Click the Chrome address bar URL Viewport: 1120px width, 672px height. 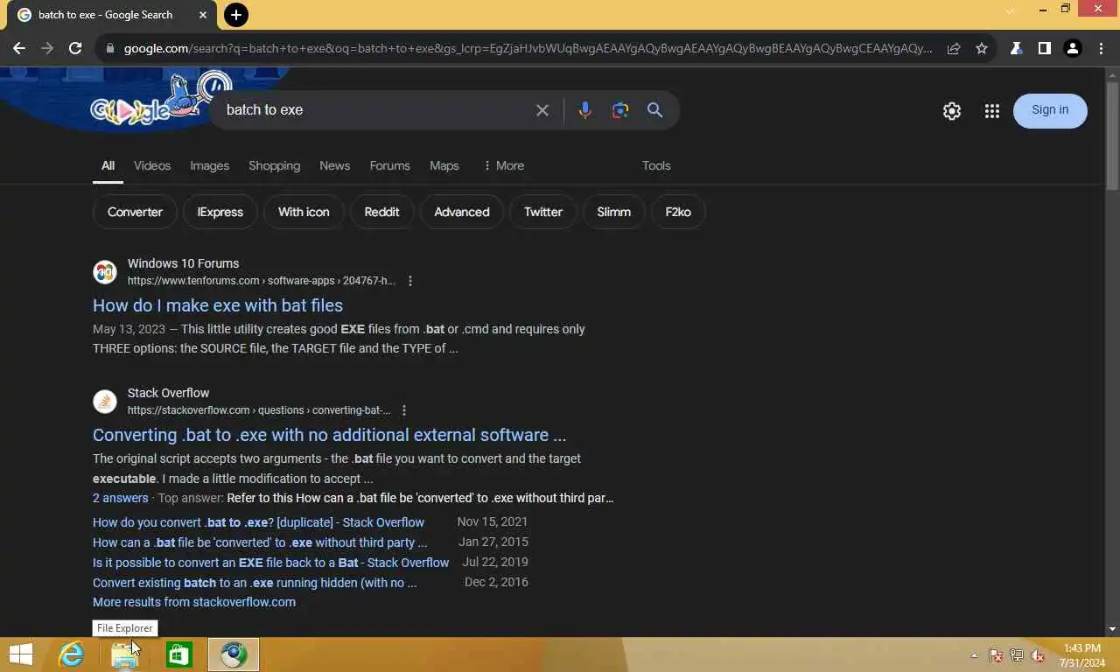pyautogui.click(x=528, y=49)
